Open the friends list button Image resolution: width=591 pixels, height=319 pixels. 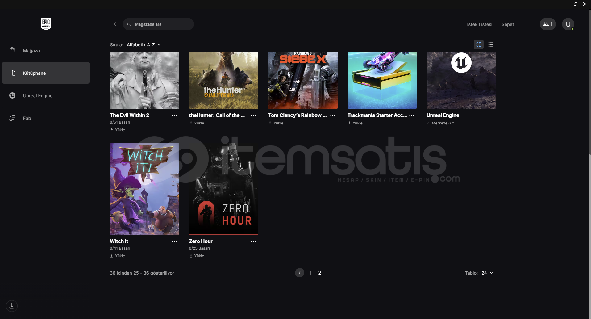548,24
